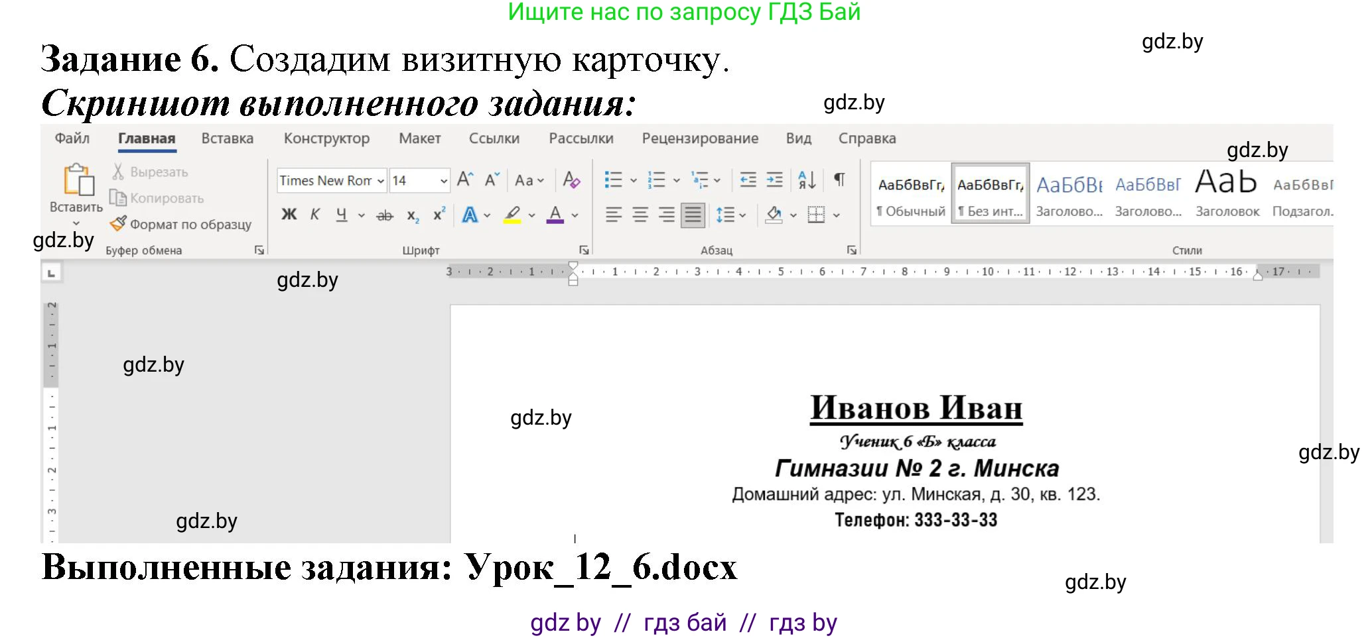Click the sort icon in Абзац group
This screenshot has width=1370, height=638.
(806, 180)
